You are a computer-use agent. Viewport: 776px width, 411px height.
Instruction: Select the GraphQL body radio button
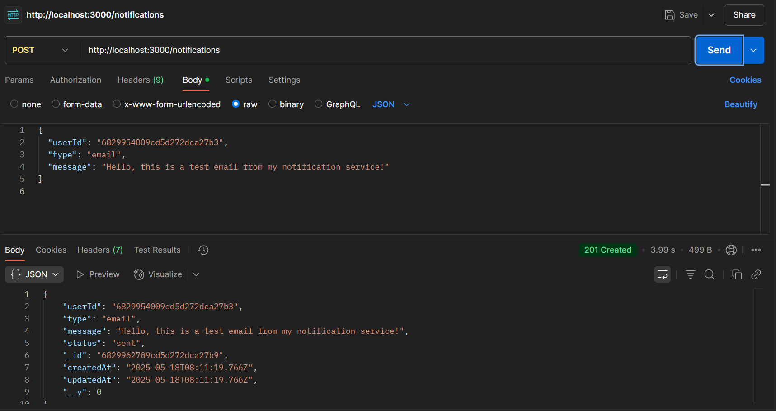(319, 104)
